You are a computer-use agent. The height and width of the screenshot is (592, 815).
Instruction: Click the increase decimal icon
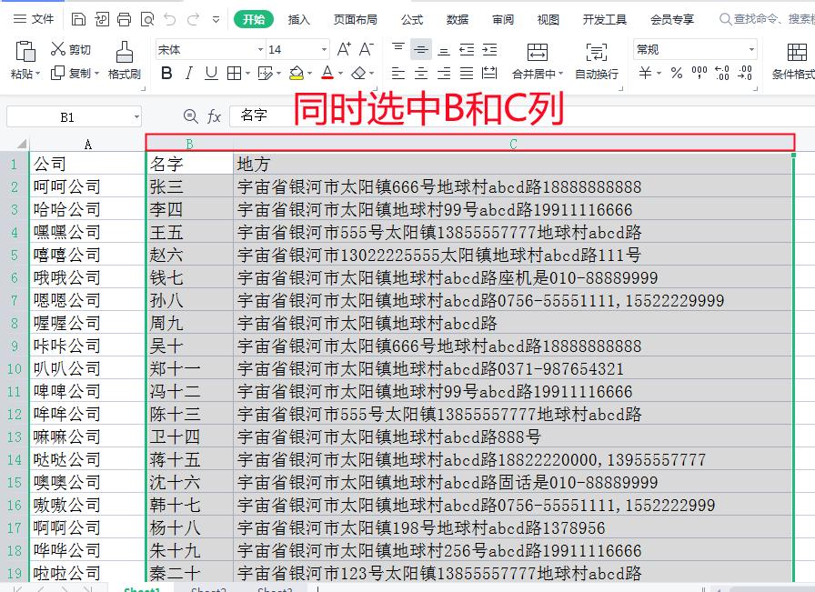(721, 71)
